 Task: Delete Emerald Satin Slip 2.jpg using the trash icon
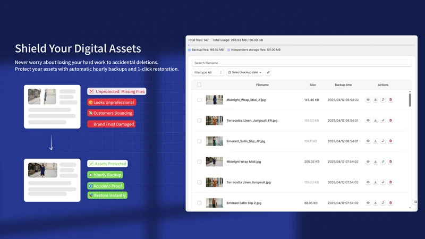tap(390, 203)
